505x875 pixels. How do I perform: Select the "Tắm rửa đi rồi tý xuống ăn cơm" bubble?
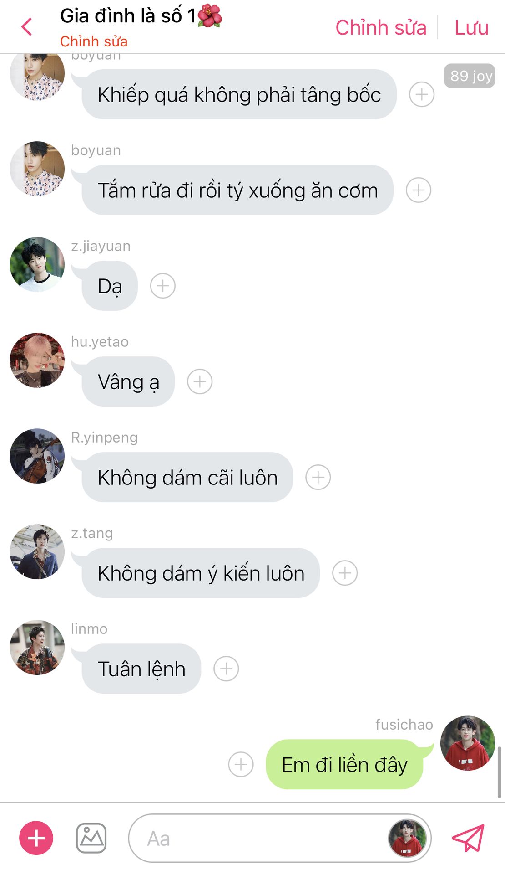237,190
